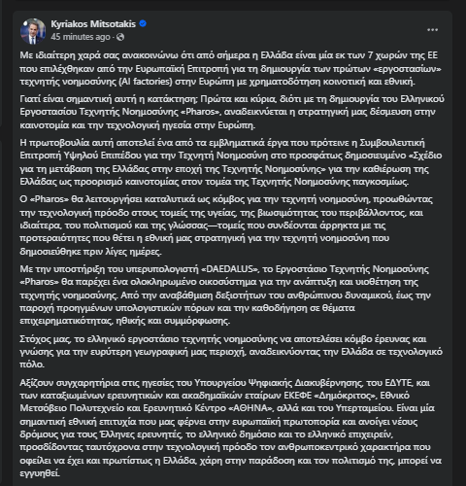This screenshot has height=486, width=466.
Task: Click the word «DAEDALUS» in the post
Action: pyautogui.click(x=230, y=269)
